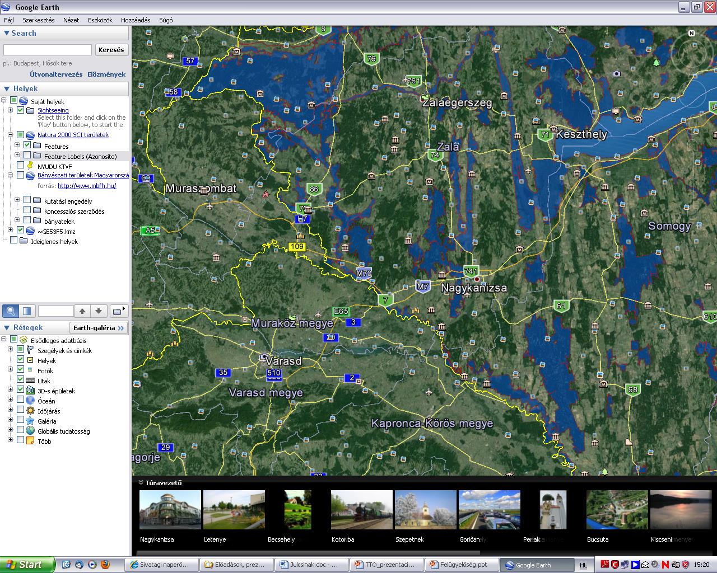717x573 pixels.
Task: Click the opacity slider field in Helyek toolbar
Action: coord(55,311)
